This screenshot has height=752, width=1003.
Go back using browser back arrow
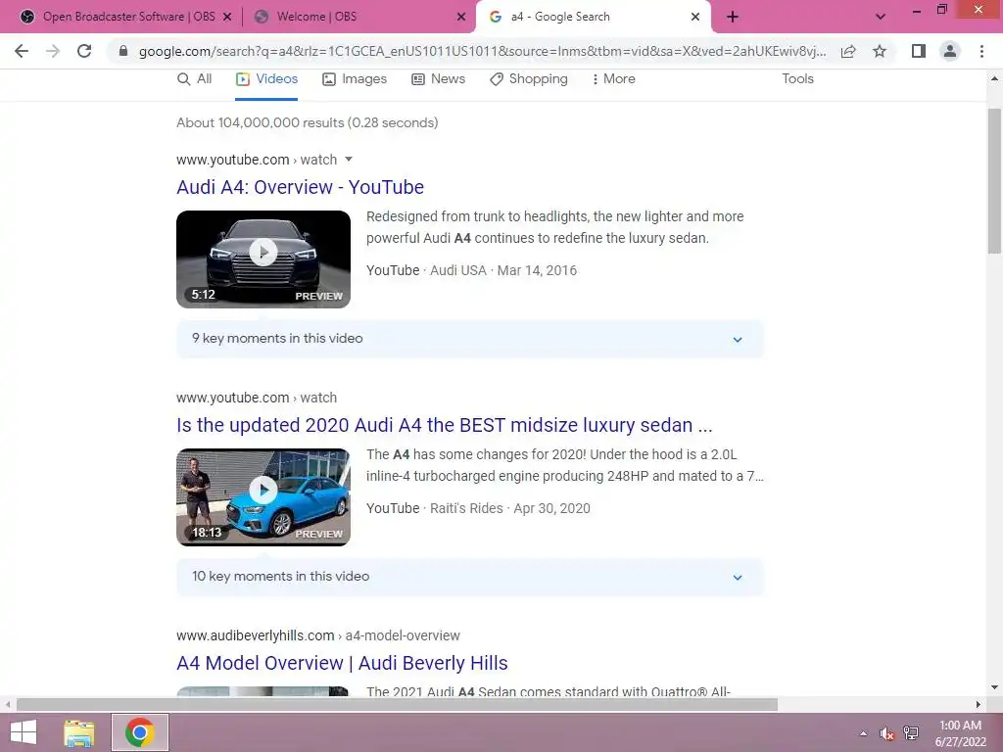[x=22, y=51]
